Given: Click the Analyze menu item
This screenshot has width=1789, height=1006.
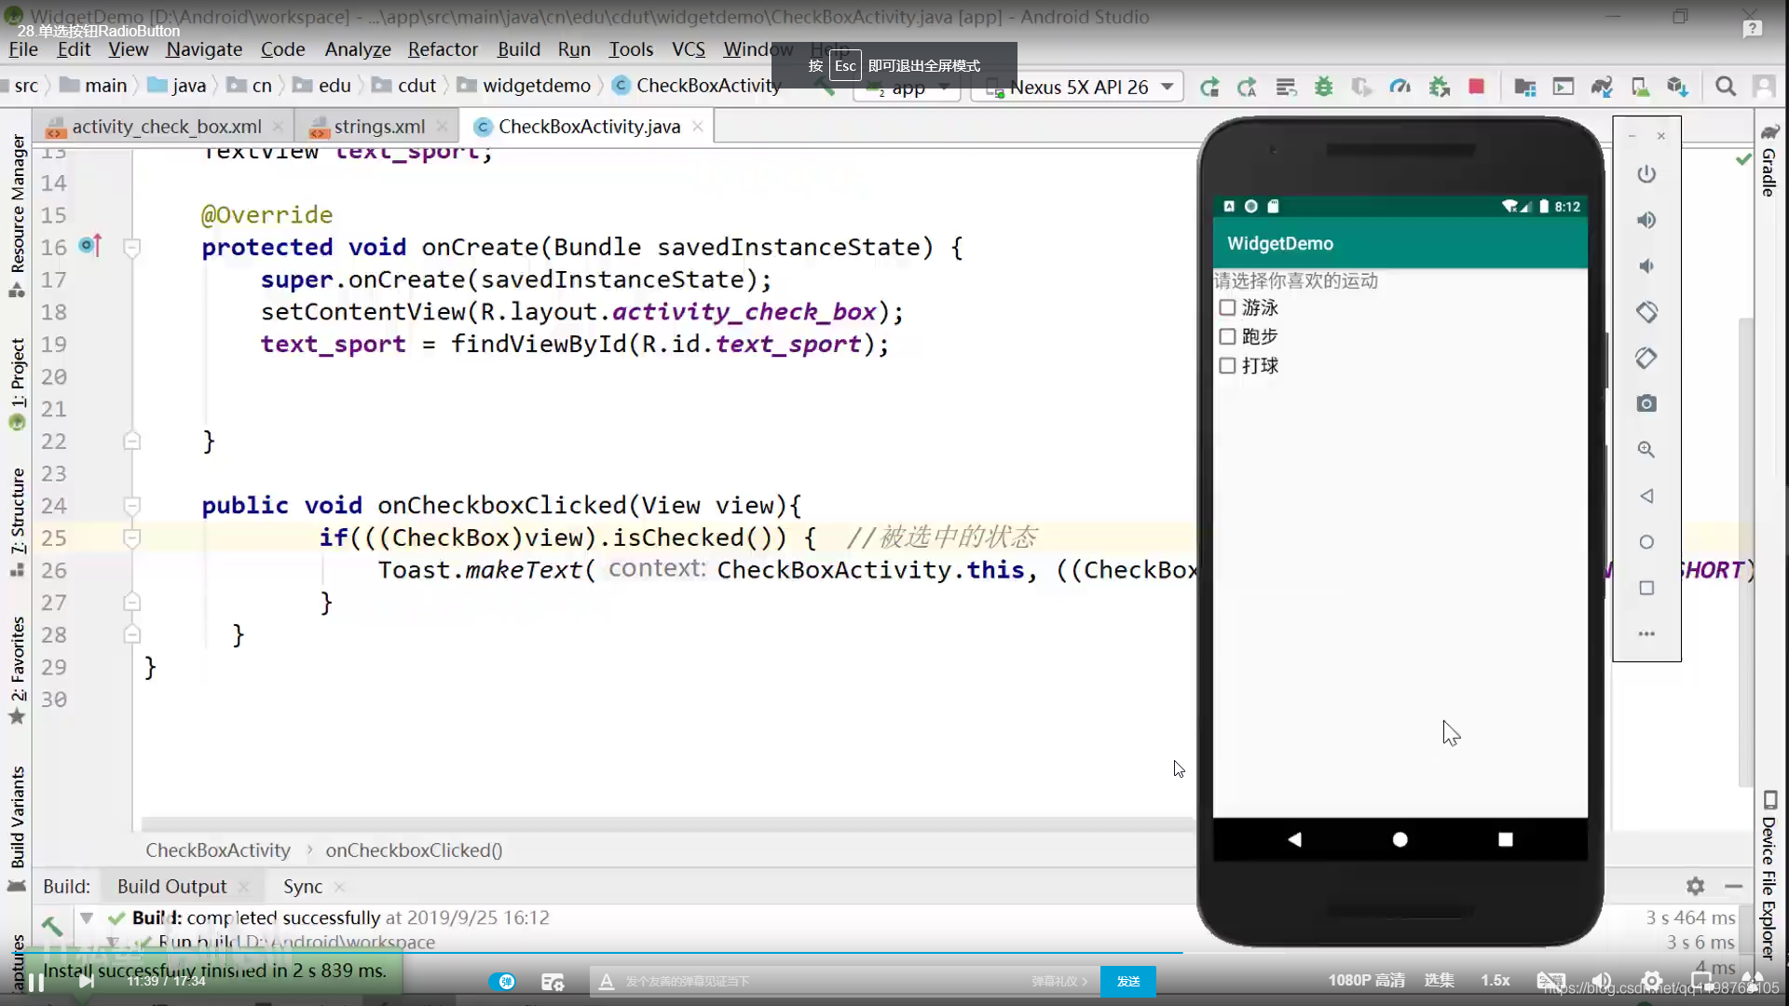Looking at the screenshot, I should click(x=358, y=49).
